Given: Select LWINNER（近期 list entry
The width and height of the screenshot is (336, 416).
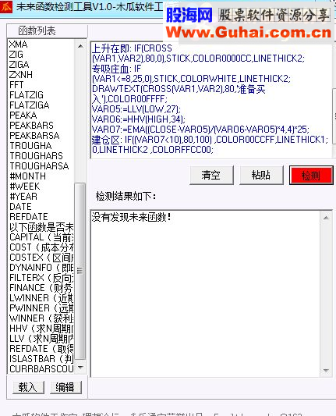Looking at the screenshot, I should (x=41, y=297).
